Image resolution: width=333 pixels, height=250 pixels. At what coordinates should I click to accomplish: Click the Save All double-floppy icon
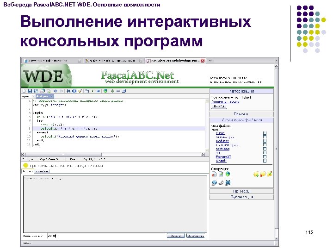pyautogui.click(x=36, y=91)
